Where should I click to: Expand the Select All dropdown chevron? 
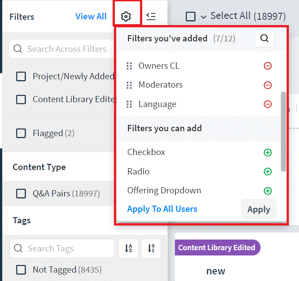[204, 17]
